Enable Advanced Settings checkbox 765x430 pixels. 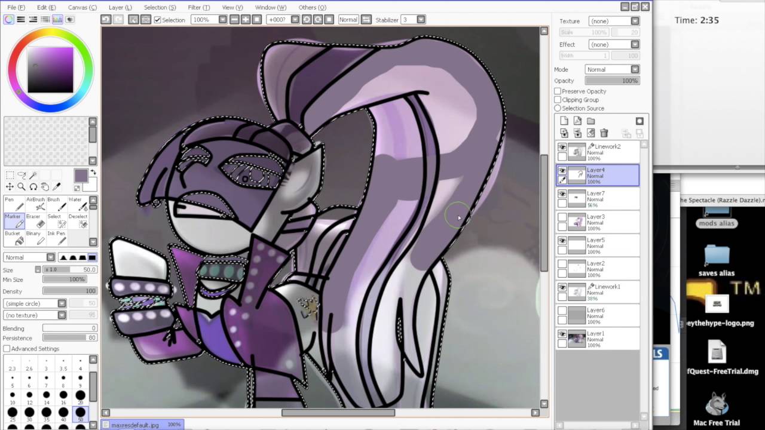pos(7,349)
